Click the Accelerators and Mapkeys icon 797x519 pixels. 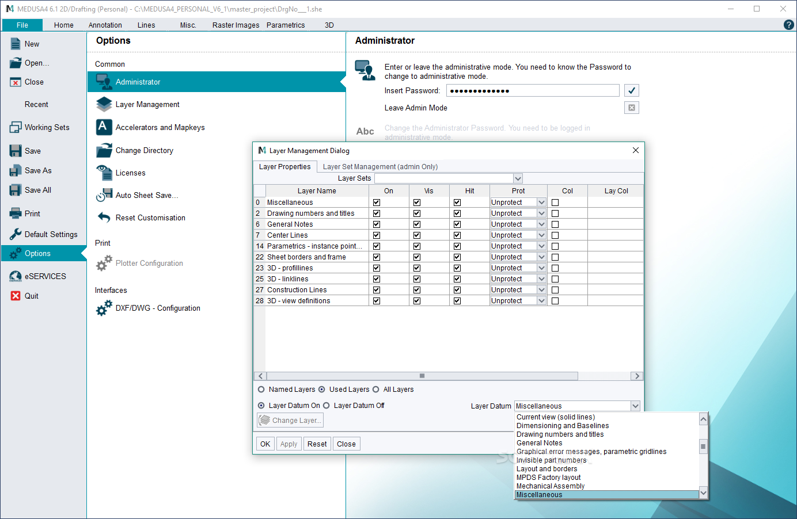tap(104, 127)
